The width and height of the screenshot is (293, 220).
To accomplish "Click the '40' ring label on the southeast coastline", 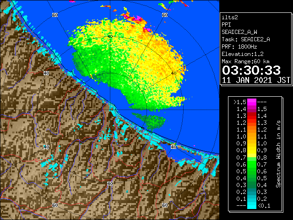I will click(174, 147).
